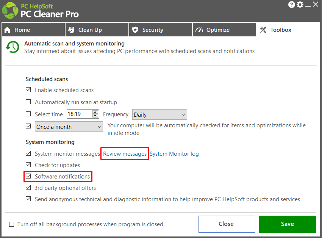Uncheck Send anonymous technical information
Screen dimensions: 322x238
pyautogui.click(x=28, y=199)
